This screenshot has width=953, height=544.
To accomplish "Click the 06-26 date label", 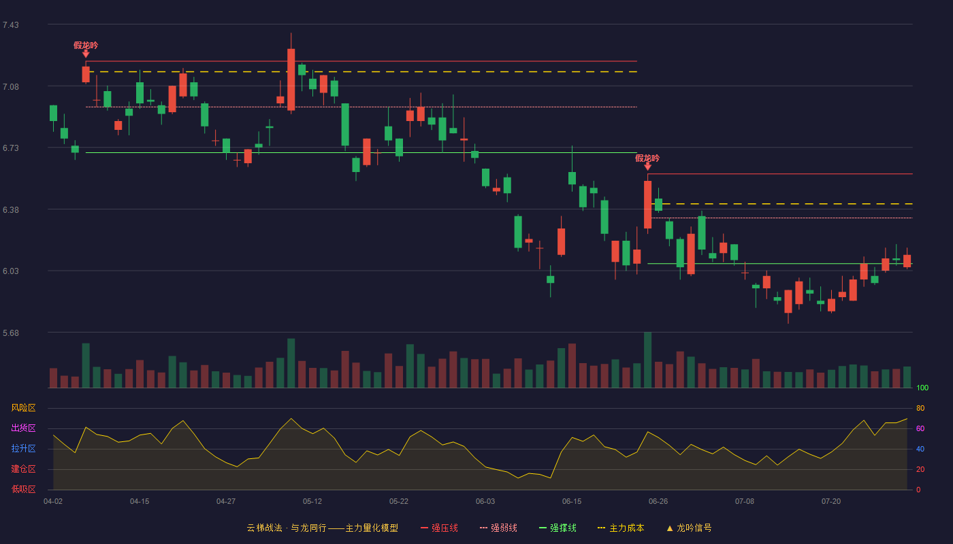I will (658, 501).
